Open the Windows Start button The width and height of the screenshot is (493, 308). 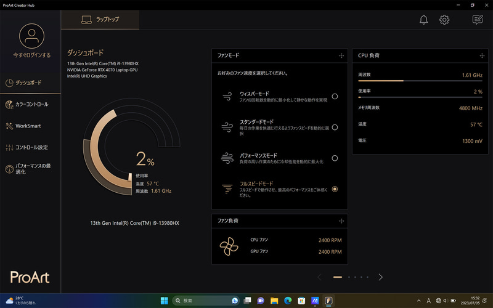(164, 301)
